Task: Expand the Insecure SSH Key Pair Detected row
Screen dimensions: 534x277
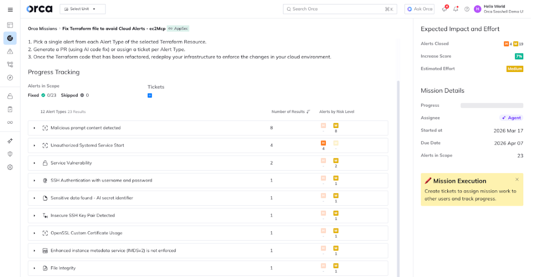Action: 35,216
